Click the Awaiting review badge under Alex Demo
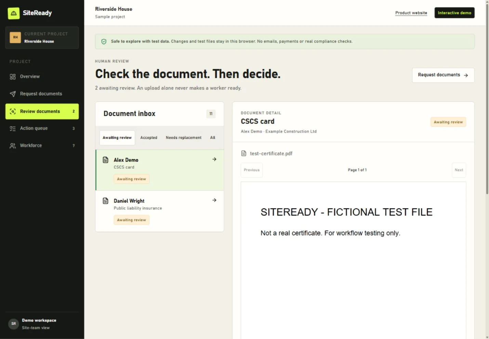Viewport: 489px width, 339px height. pos(132,179)
